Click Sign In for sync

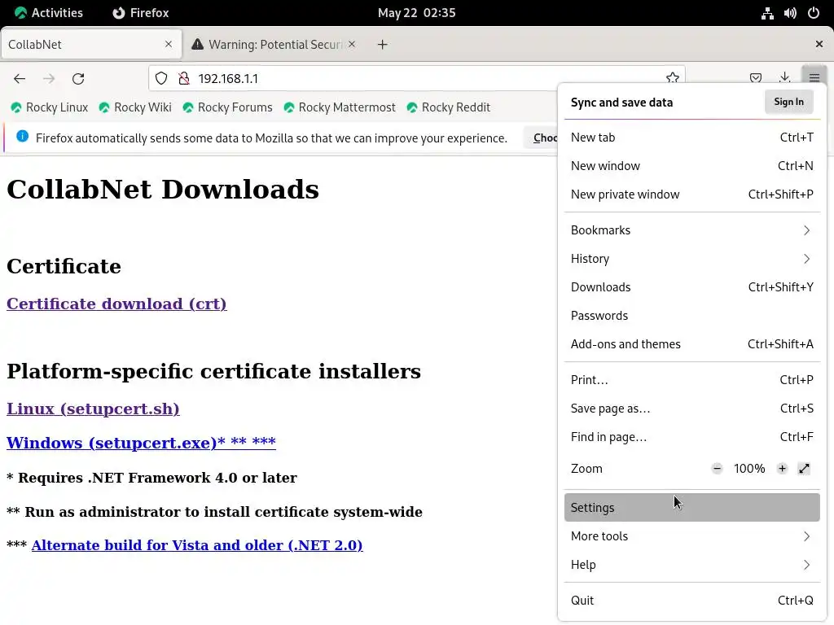click(788, 102)
